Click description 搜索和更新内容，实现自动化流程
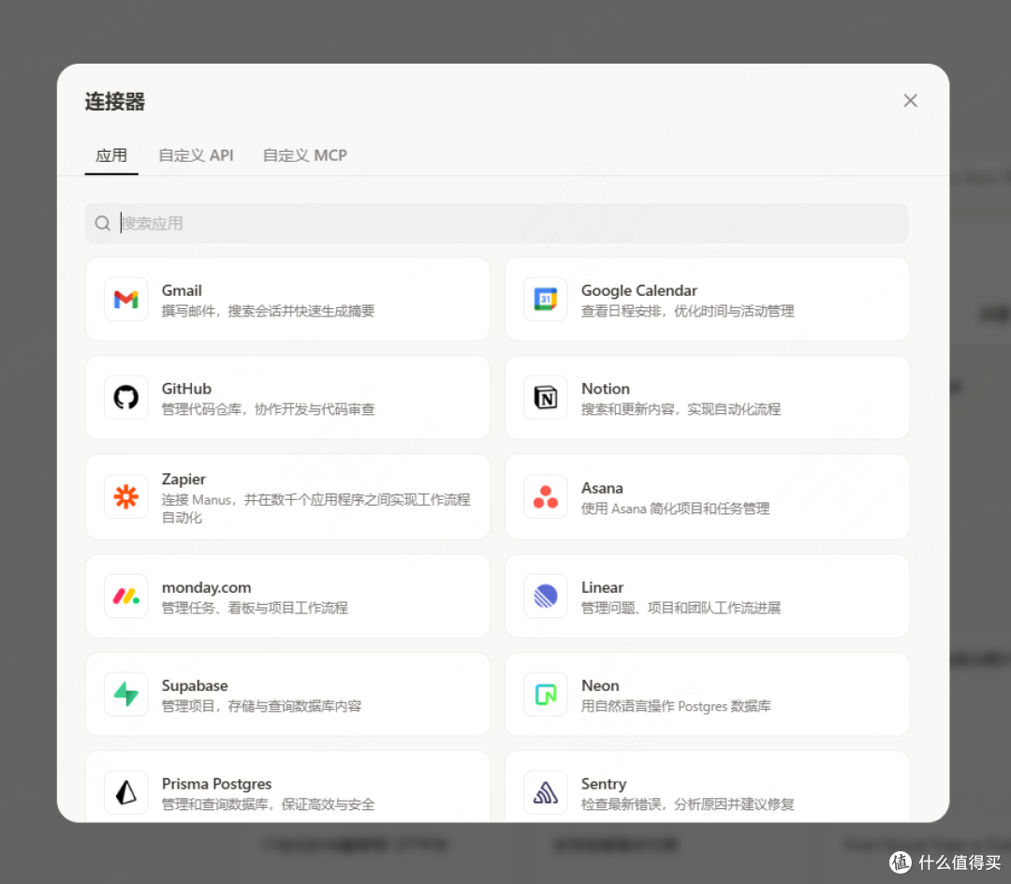The height and width of the screenshot is (884, 1011). point(681,409)
